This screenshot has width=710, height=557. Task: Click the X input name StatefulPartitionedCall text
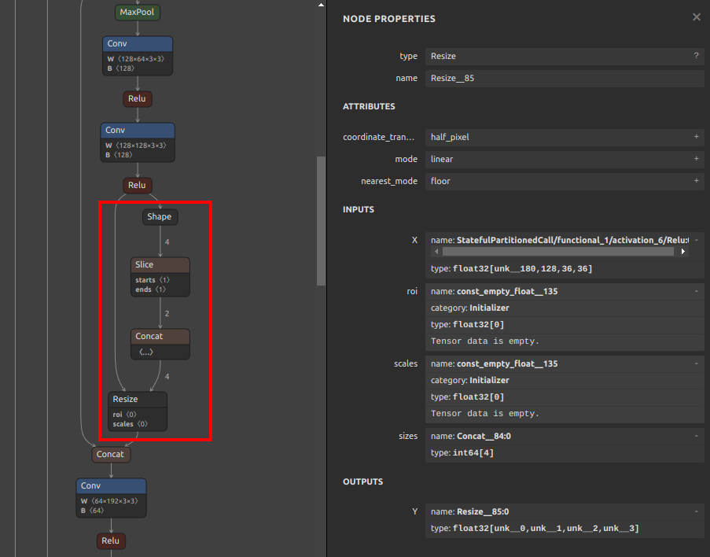point(560,240)
